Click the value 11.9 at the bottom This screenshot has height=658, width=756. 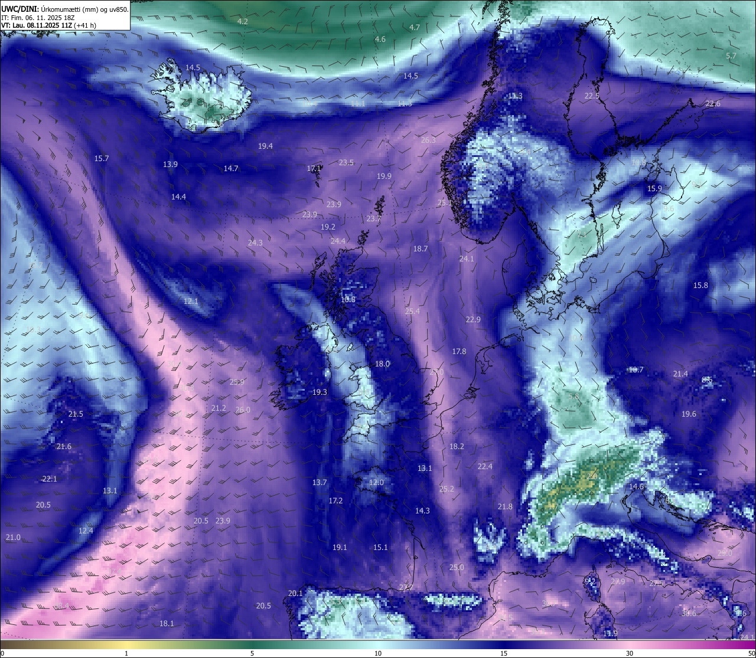(610, 634)
